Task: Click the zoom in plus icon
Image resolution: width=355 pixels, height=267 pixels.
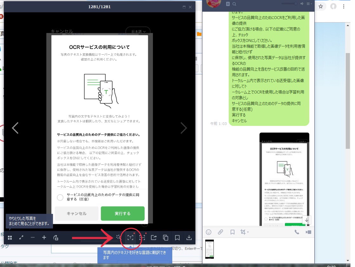Action: (x=44, y=237)
